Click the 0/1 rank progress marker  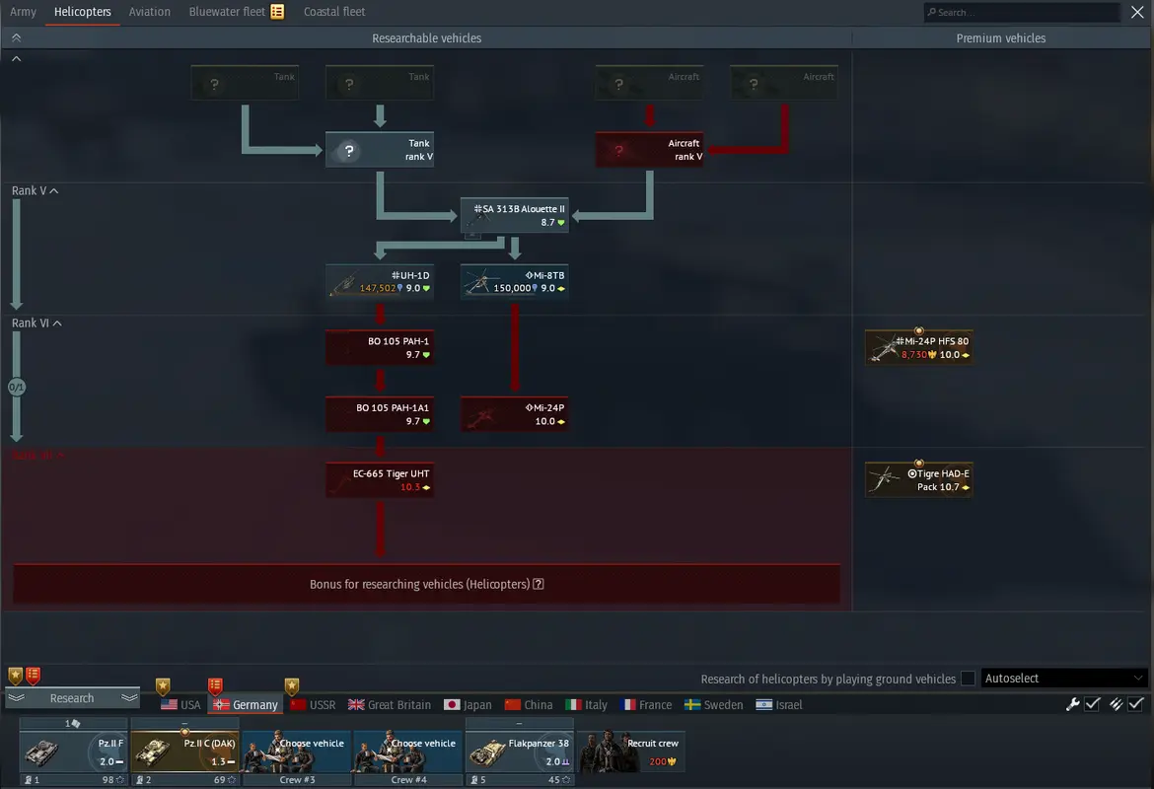16,387
